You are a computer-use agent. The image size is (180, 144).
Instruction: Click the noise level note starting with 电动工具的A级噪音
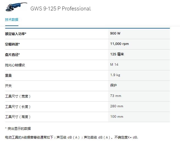click(x=72, y=137)
